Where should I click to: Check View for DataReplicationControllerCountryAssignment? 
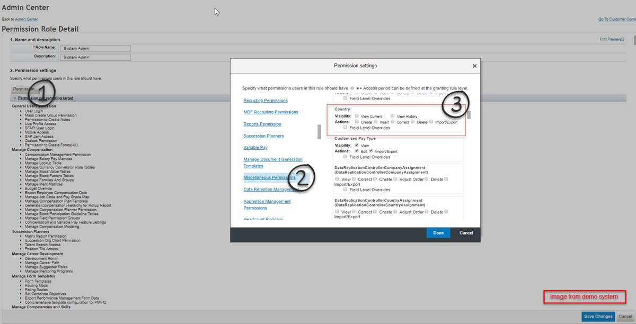(x=337, y=211)
